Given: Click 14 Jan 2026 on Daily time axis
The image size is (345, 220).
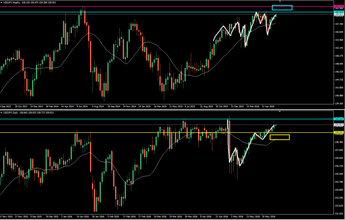Looking at the screenshot, I should tap(83, 216).
